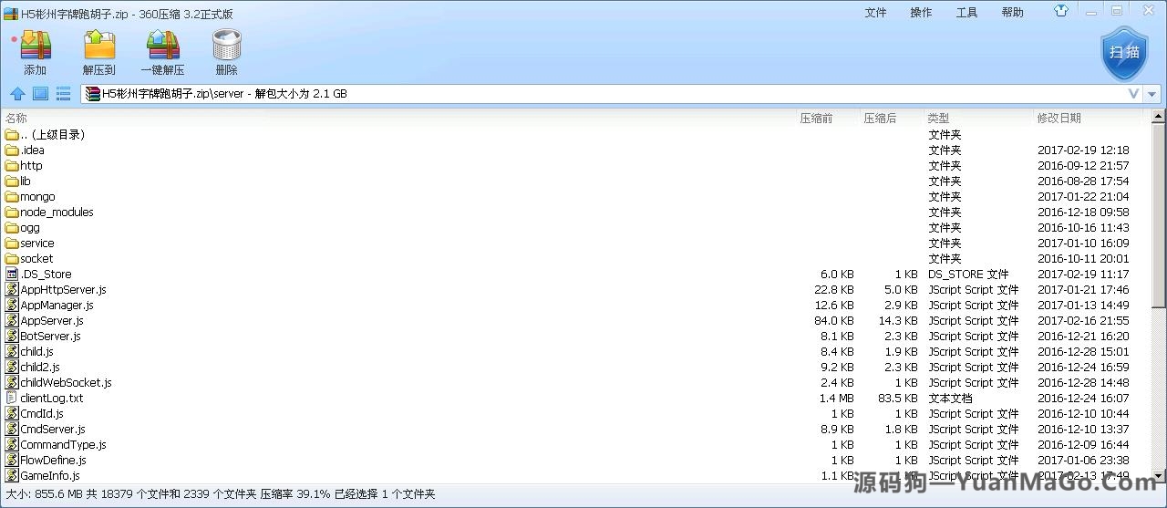
Task: Select the AppManager.js file name
Action: tap(57, 305)
